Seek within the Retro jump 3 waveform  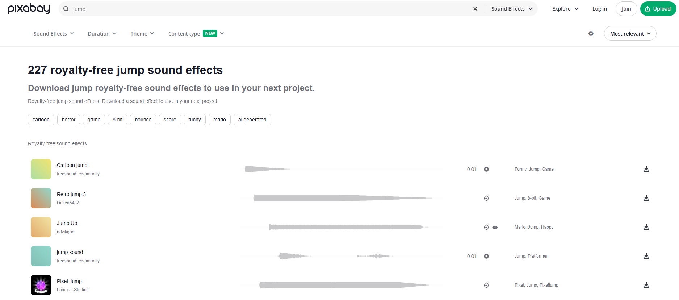point(341,198)
